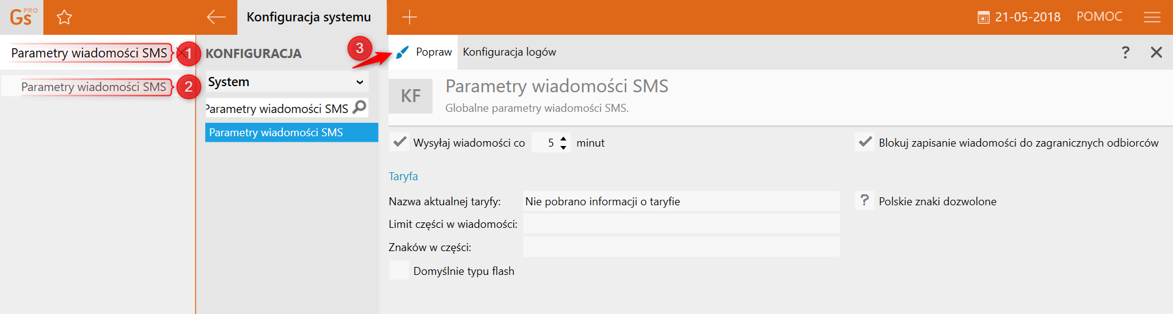Toggle 'Blokuj zapisanie wiadomości' checkbox

865,142
